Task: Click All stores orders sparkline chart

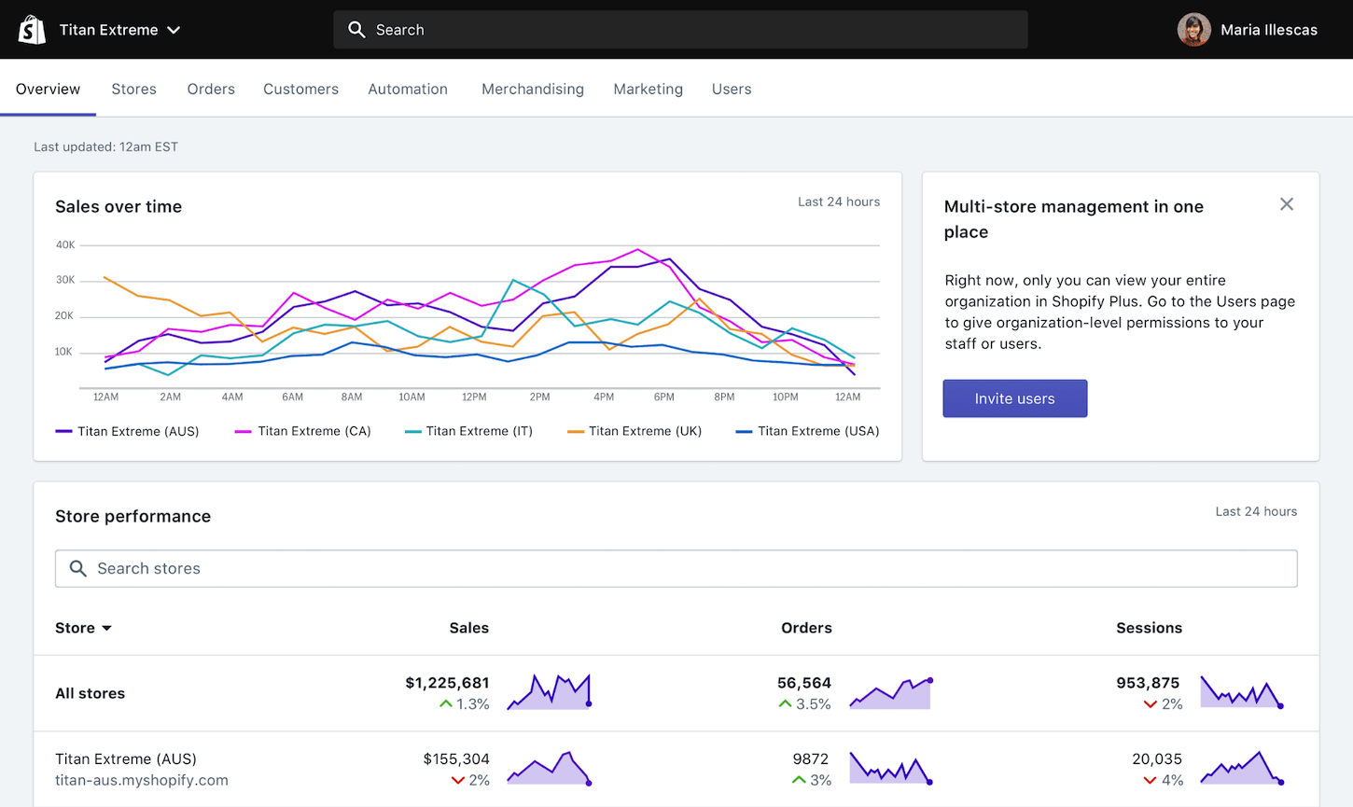Action: [891, 693]
